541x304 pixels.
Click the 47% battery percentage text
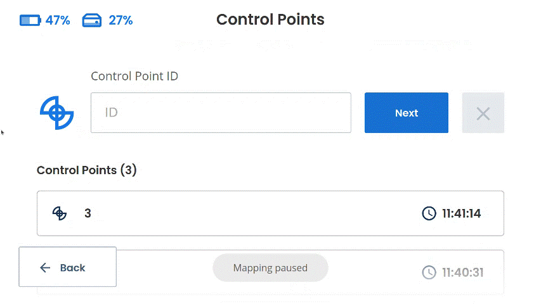pyautogui.click(x=58, y=20)
